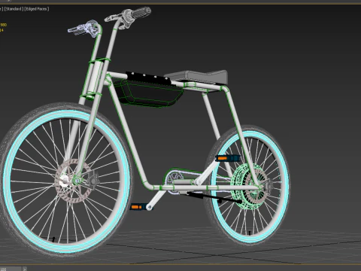Click the time slider showing 100
Screen dimensions: 361x271
tap(11, 269)
